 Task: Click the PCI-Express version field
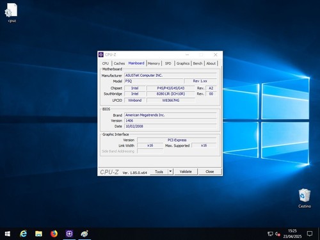coord(177,140)
